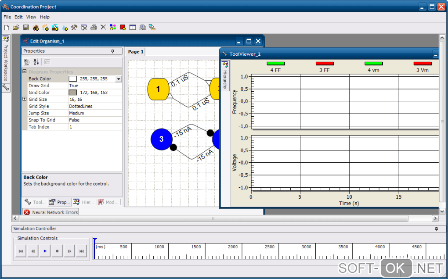Select yellow neuron 1 in the diagram

coord(158,89)
